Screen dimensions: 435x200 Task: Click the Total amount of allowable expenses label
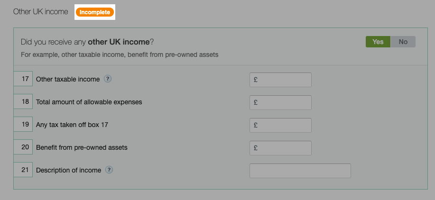coord(89,102)
